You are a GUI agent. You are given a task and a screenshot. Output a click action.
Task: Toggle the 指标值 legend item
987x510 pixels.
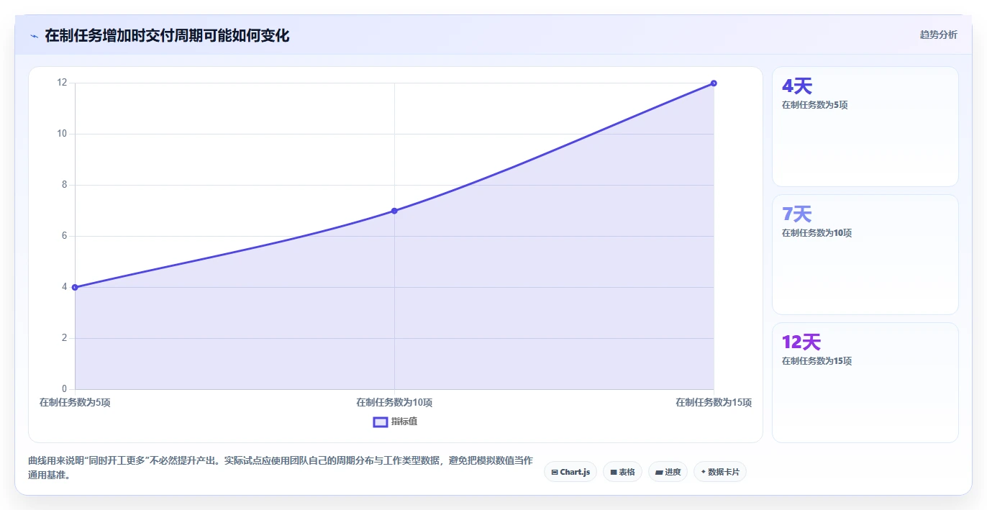pos(395,422)
